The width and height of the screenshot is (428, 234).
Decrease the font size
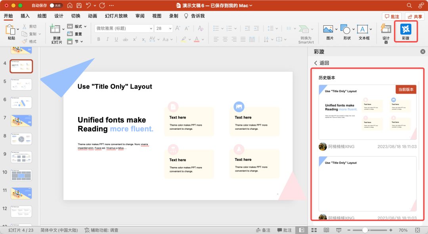(187, 28)
